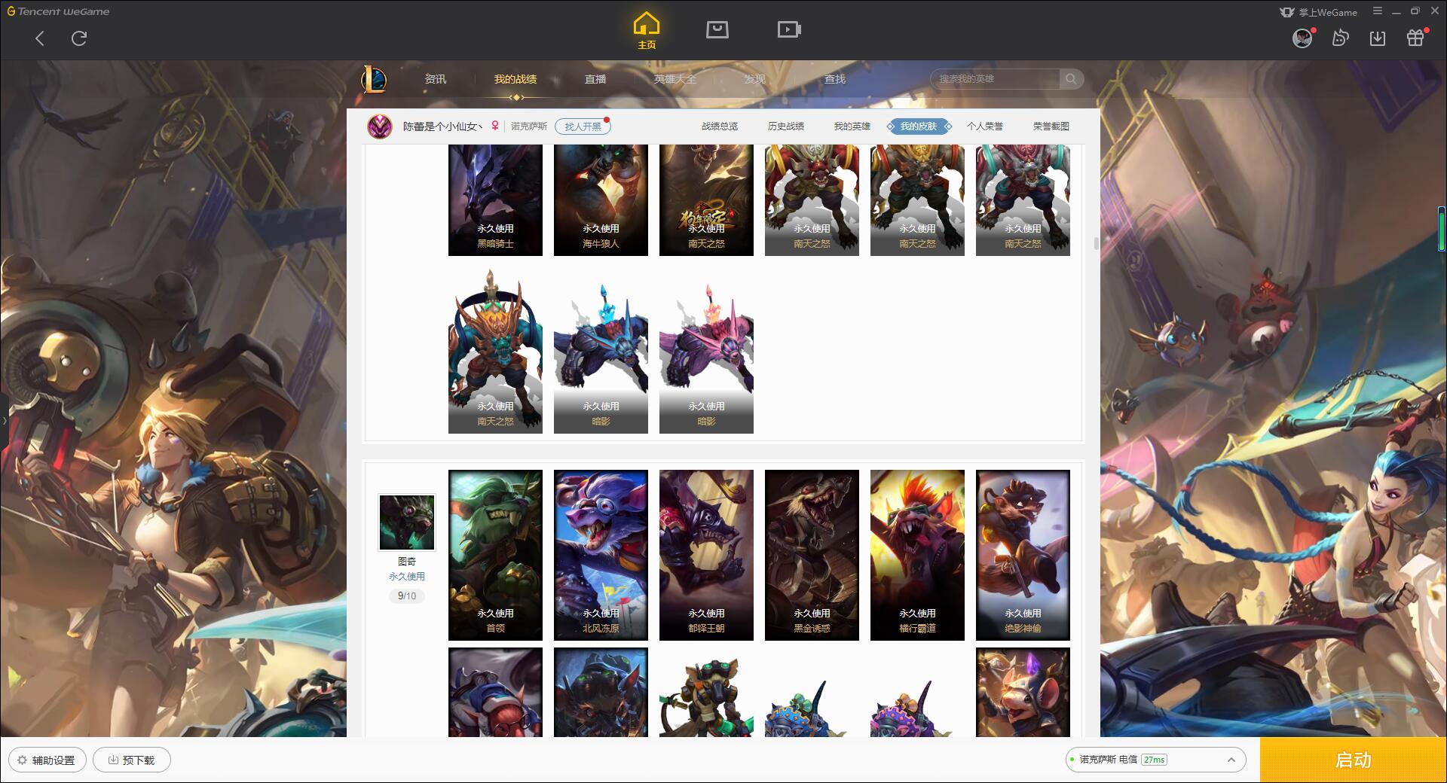Open the 荣誉截图 sub-tab

(1051, 126)
